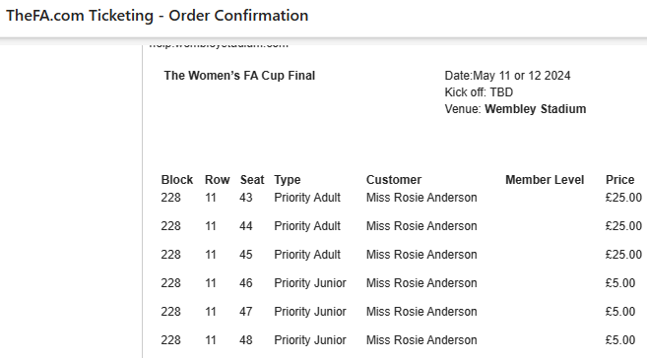Click block 228 in the first ticket row
The image size is (647, 358).
(170, 198)
